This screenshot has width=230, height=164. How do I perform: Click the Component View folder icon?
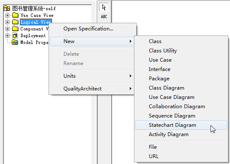[x=15, y=29]
